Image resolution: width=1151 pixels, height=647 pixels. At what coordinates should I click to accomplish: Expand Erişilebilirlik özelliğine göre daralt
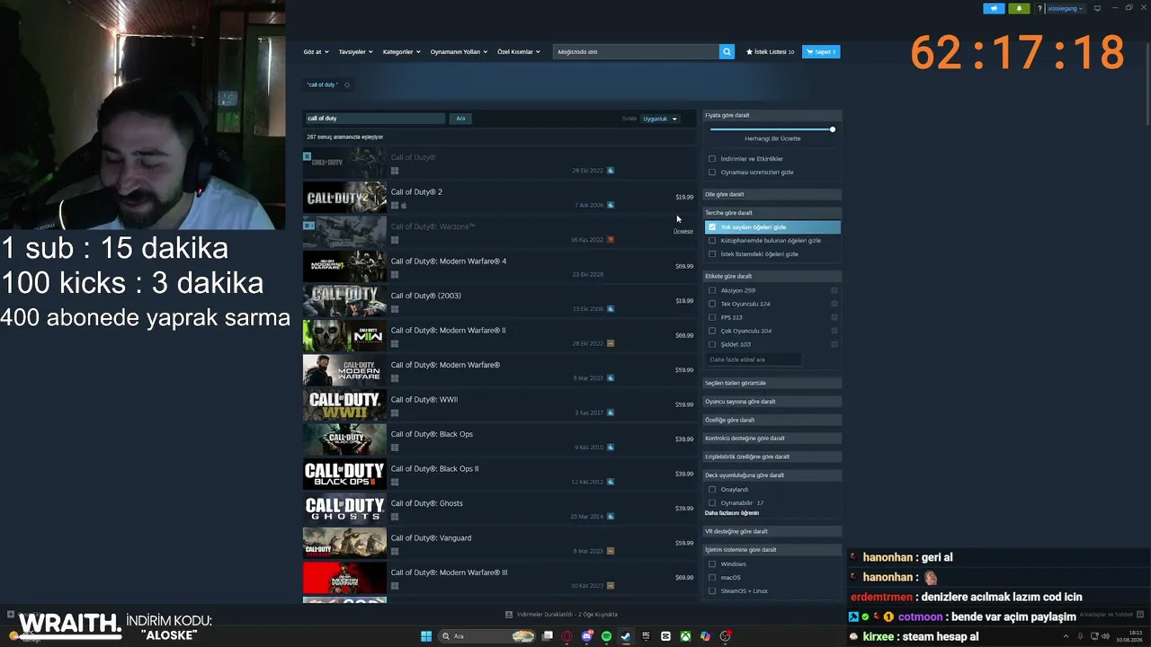[772, 456]
